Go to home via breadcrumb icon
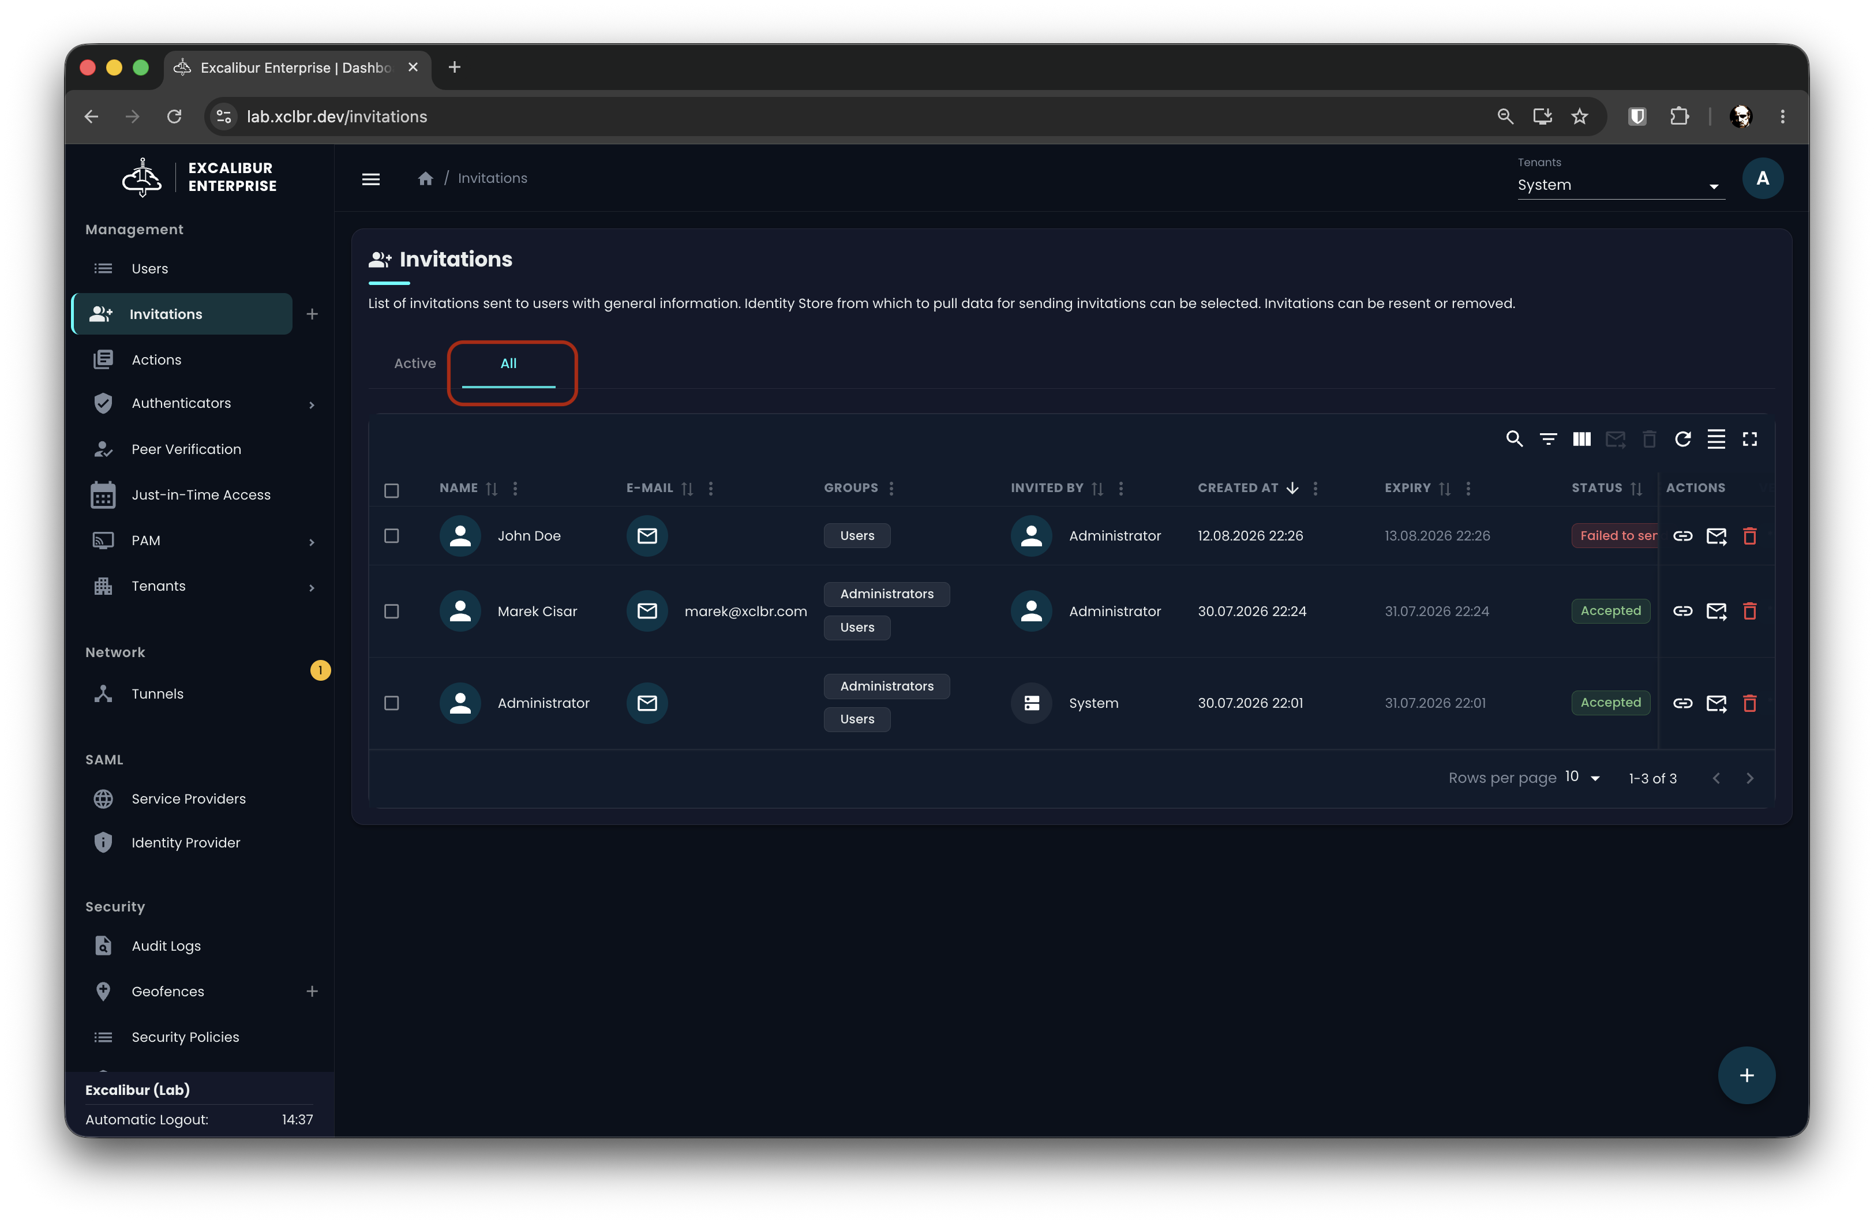 (x=425, y=178)
